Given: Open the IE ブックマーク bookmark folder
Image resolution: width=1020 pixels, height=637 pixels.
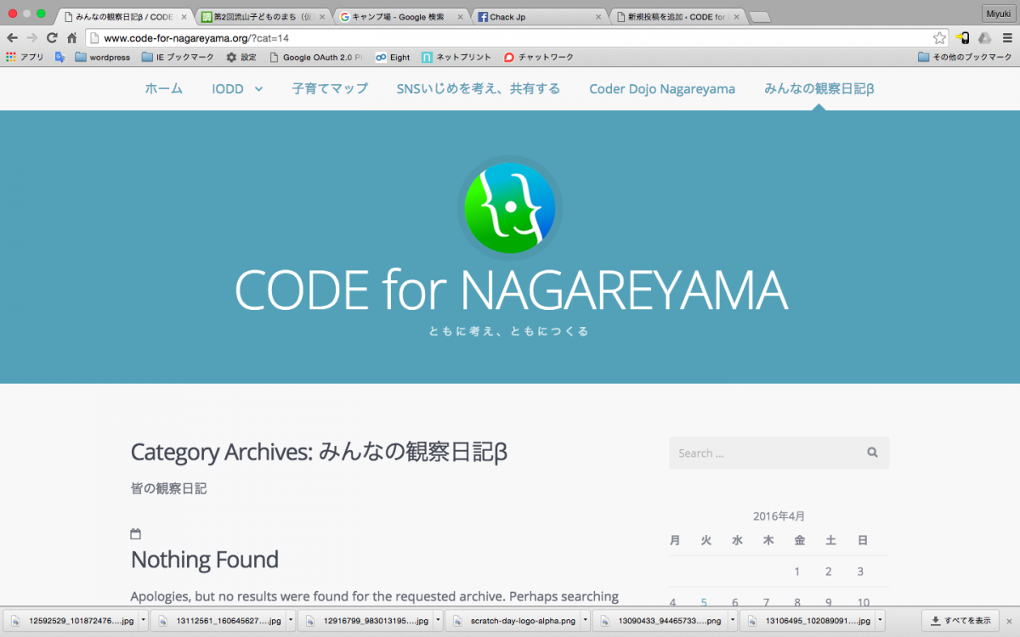Looking at the screenshot, I should 178,57.
